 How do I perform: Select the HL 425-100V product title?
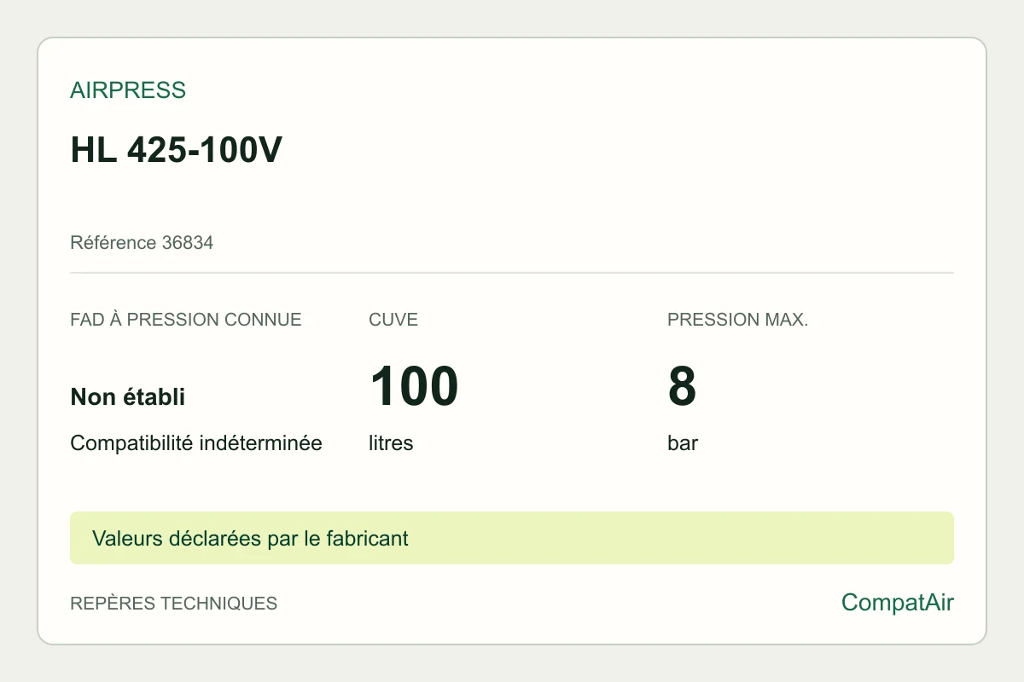point(176,151)
